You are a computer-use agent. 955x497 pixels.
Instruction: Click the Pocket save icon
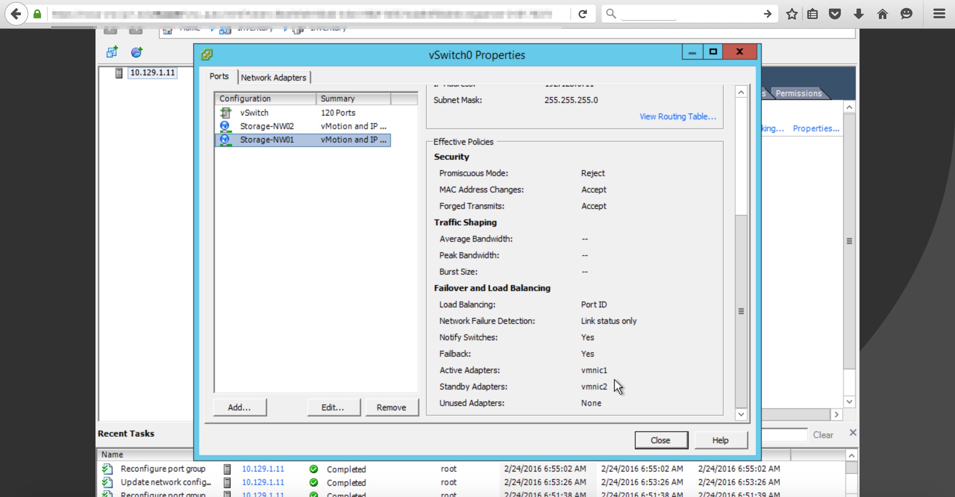click(x=835, y=14)
